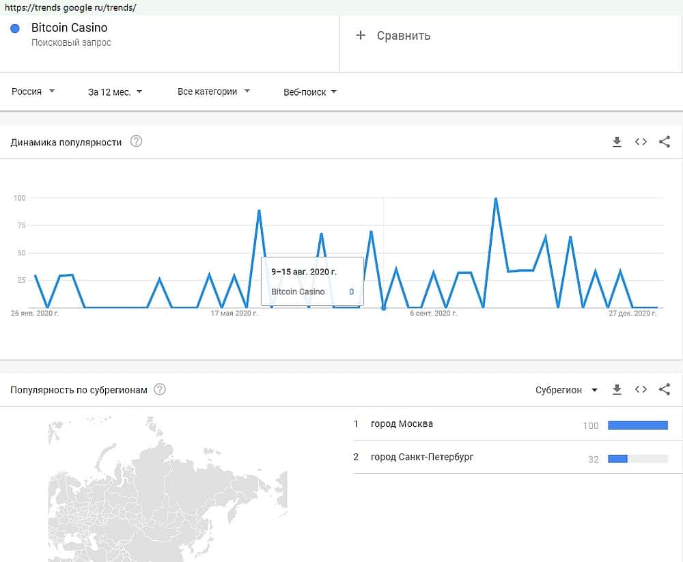Viewport: 683px width, 562px height.
Task: Click the Сравнить compare button
Action: coord(403,36)
